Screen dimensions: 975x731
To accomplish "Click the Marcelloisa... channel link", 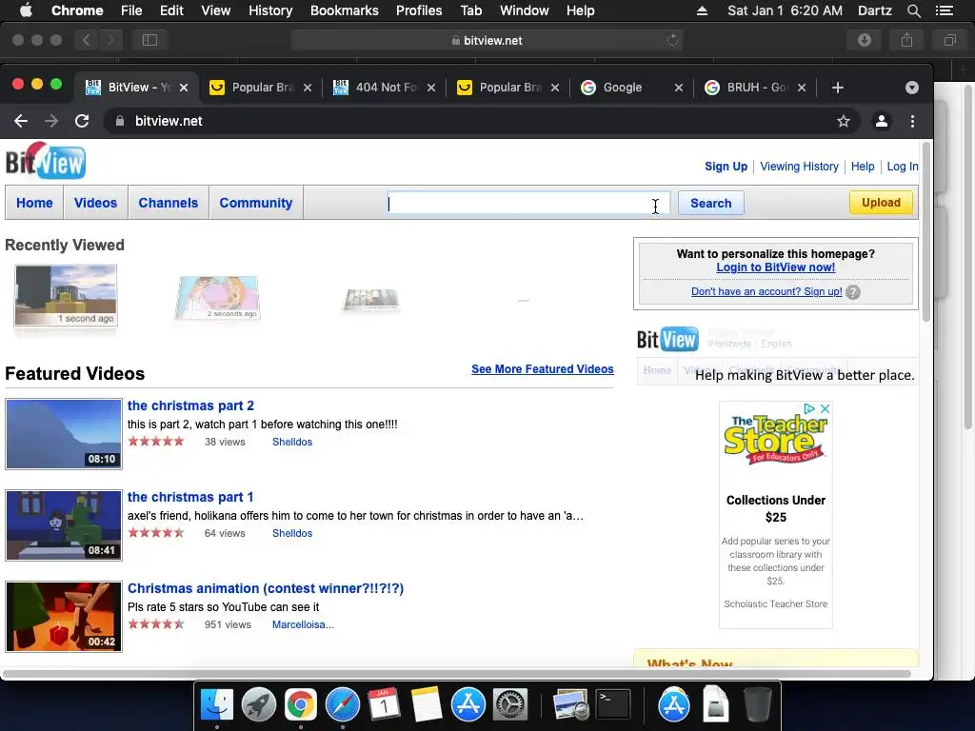I will (303, 624).
